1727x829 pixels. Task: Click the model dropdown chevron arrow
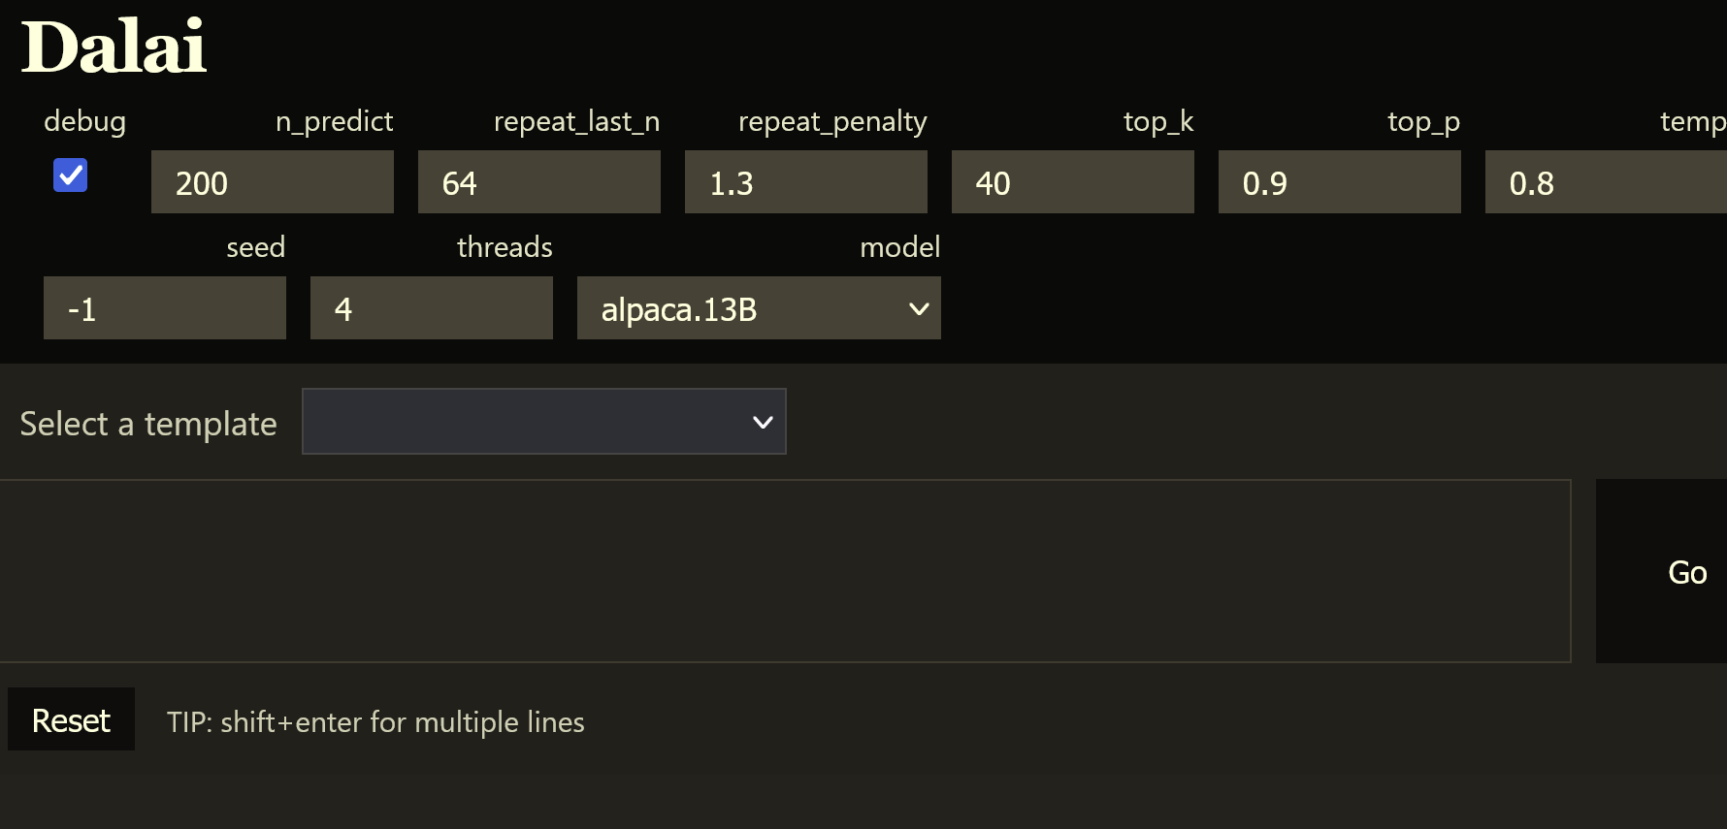click(918, 308)
